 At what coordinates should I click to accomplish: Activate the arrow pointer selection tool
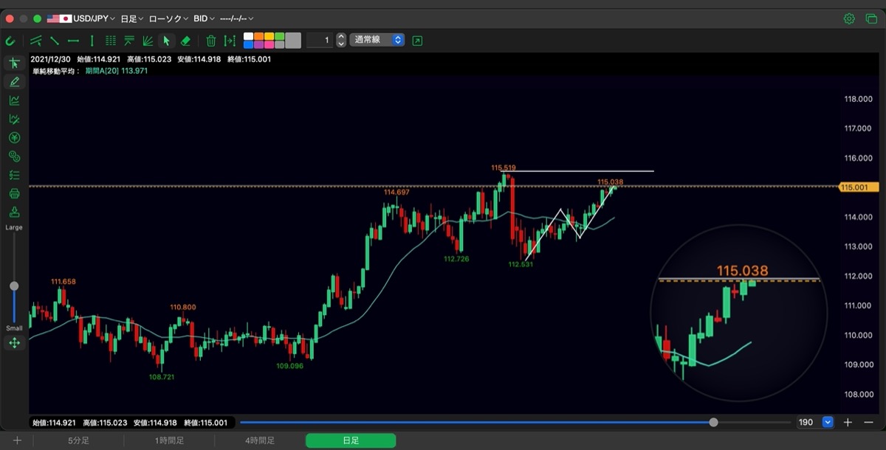pyautogui.click(x=166, y=41)
